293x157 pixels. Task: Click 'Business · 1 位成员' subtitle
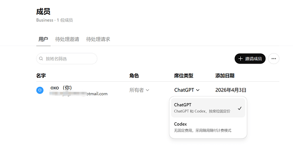[54, 20]
